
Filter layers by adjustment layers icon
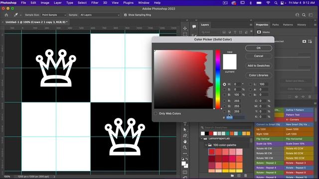click(229, 32)
